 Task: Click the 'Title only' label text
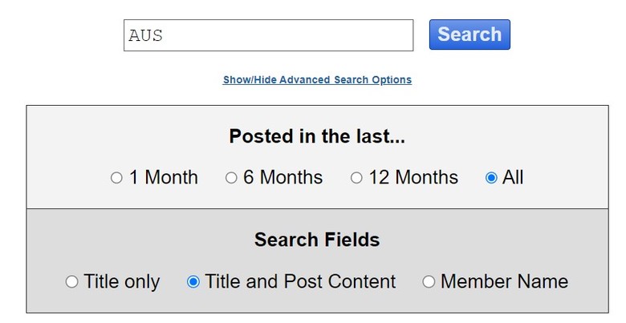pyautogui.click(x=122, y=282)
